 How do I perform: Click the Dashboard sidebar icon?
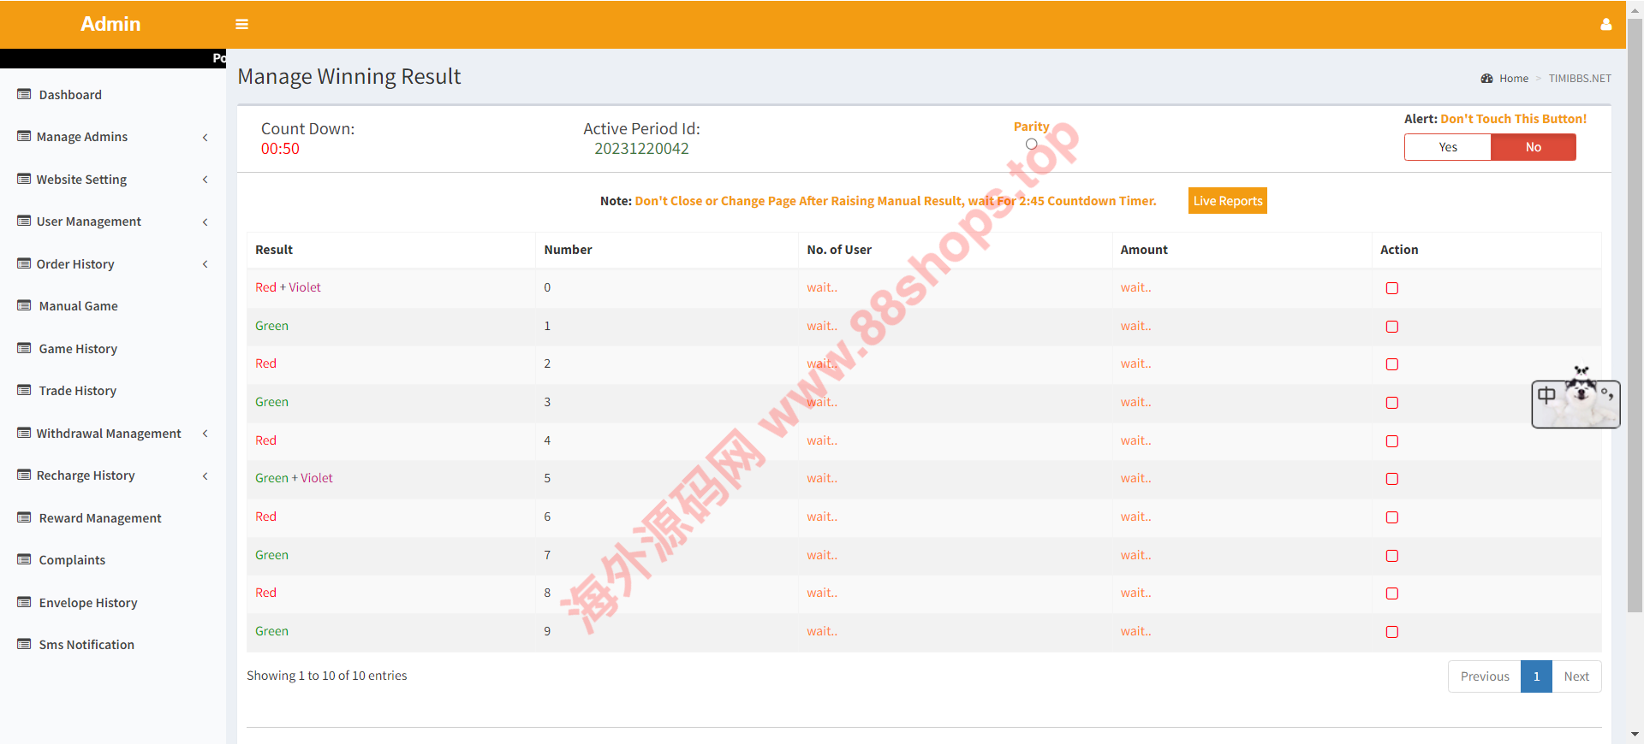[24, 94]
